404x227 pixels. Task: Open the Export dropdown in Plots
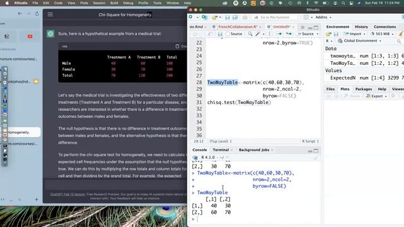376,96
